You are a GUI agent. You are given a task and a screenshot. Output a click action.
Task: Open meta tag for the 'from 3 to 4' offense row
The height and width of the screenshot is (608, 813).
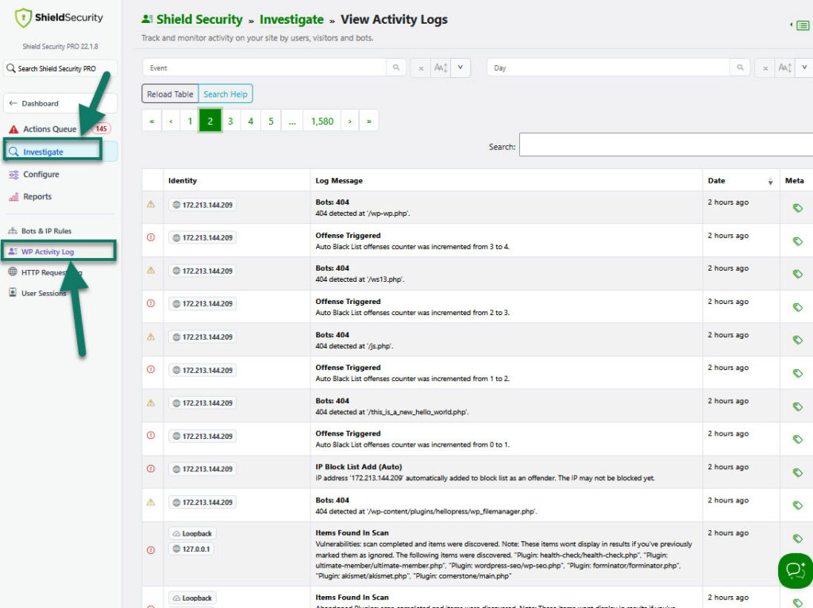tap(797, 241)
